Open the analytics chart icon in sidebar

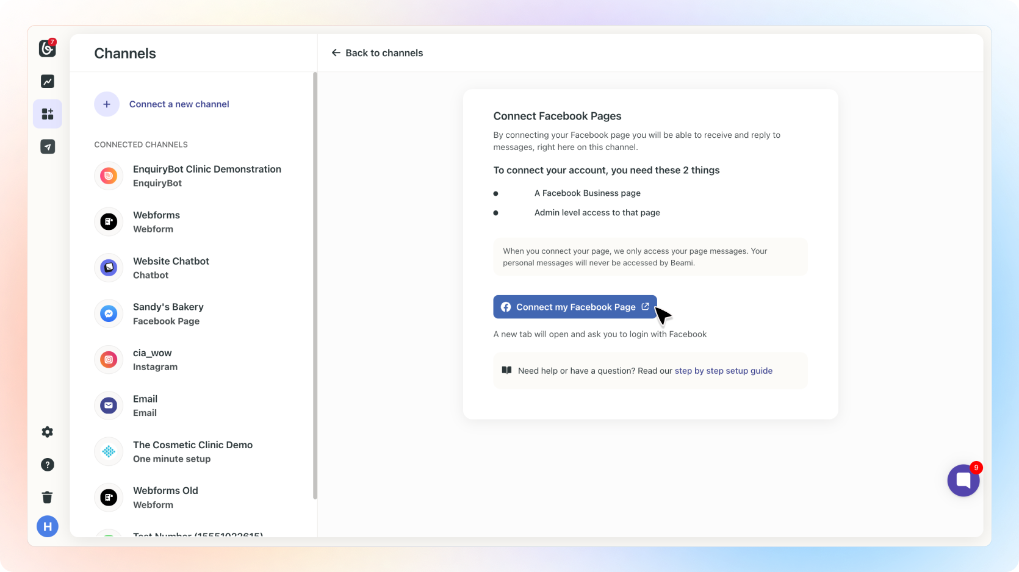(48, 81)
